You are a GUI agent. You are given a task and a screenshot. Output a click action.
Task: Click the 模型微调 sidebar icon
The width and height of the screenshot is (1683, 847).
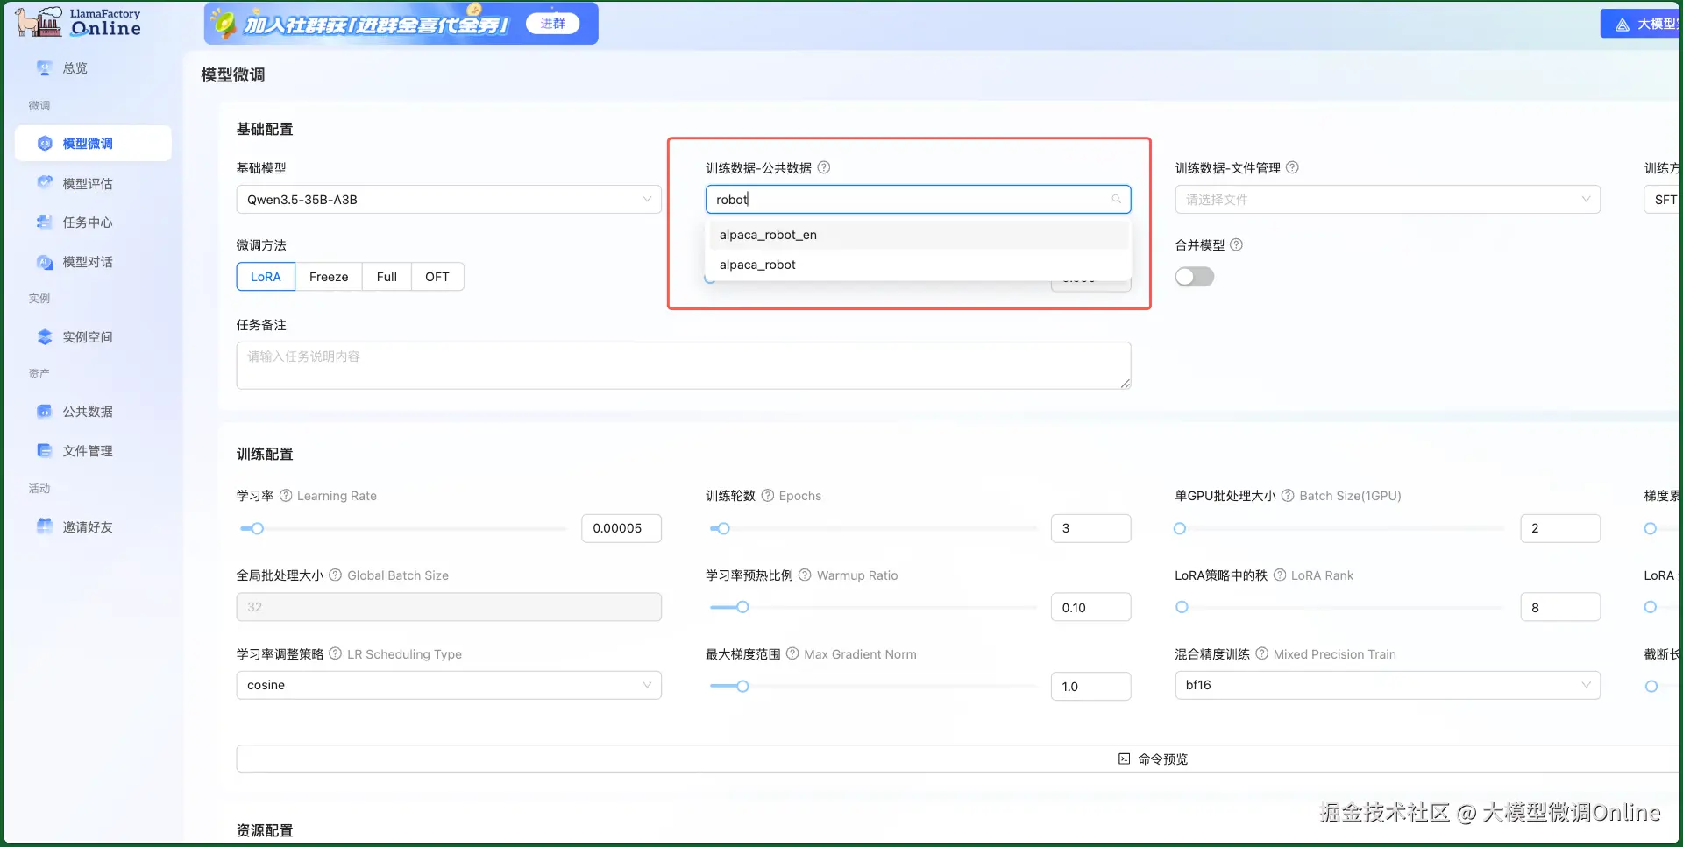pyautogui.click(x=45, y=143)
